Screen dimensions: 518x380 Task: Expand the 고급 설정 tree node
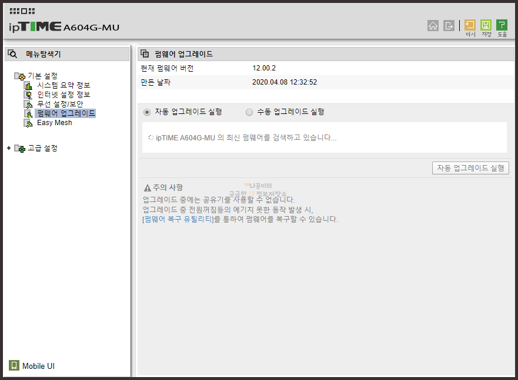pos(9,148)
